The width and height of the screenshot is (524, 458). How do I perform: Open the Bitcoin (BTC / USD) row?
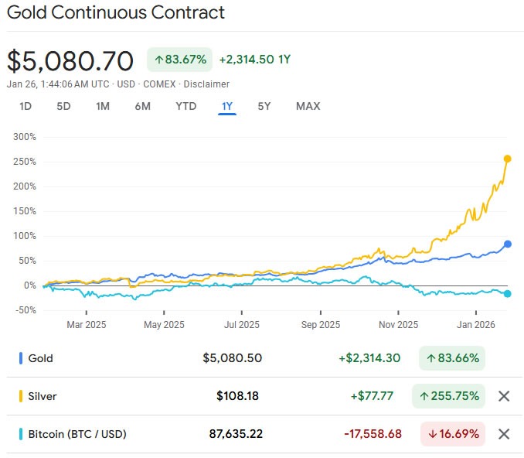point(77,434)
